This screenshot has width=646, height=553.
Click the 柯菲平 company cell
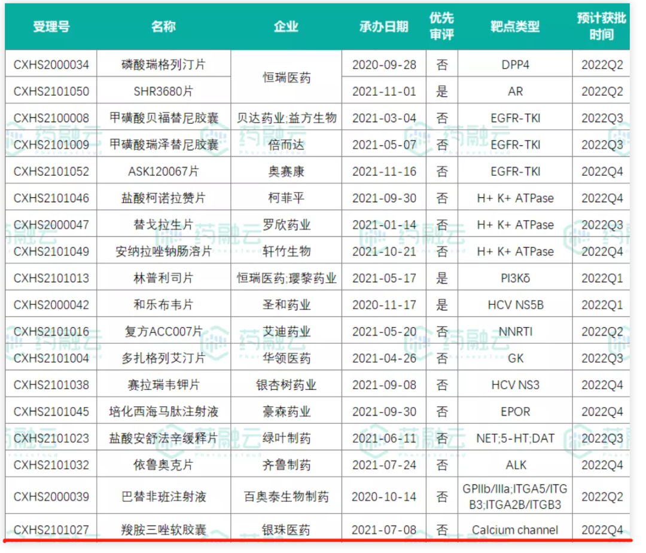[x=286, y=198]
